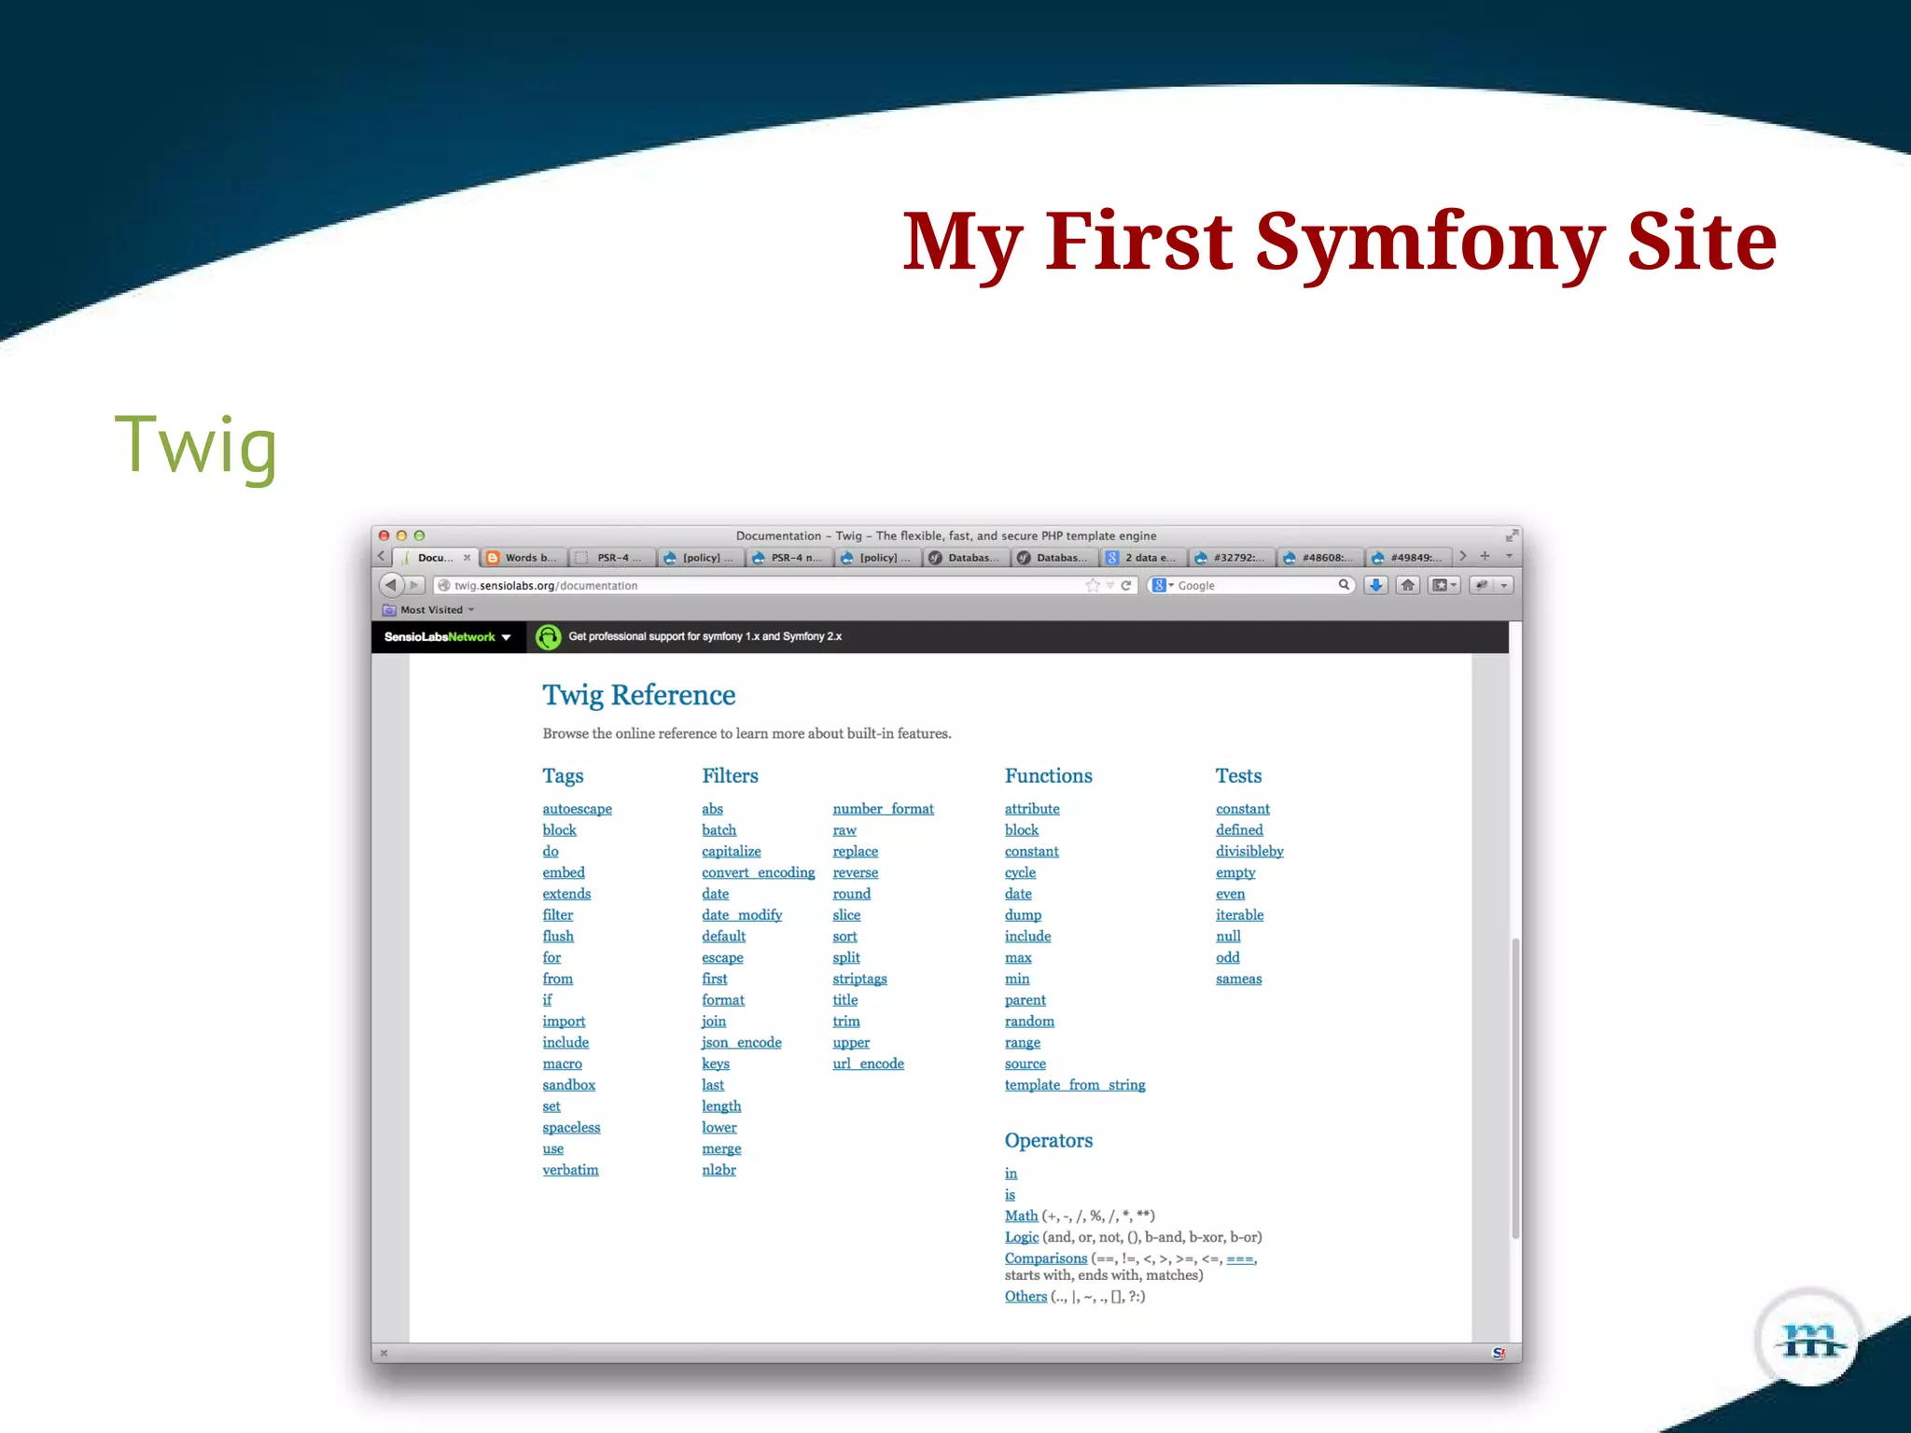The image size is (1911, 1433).
Task: Open the Math operators link
Action: click(1021, 1217)
